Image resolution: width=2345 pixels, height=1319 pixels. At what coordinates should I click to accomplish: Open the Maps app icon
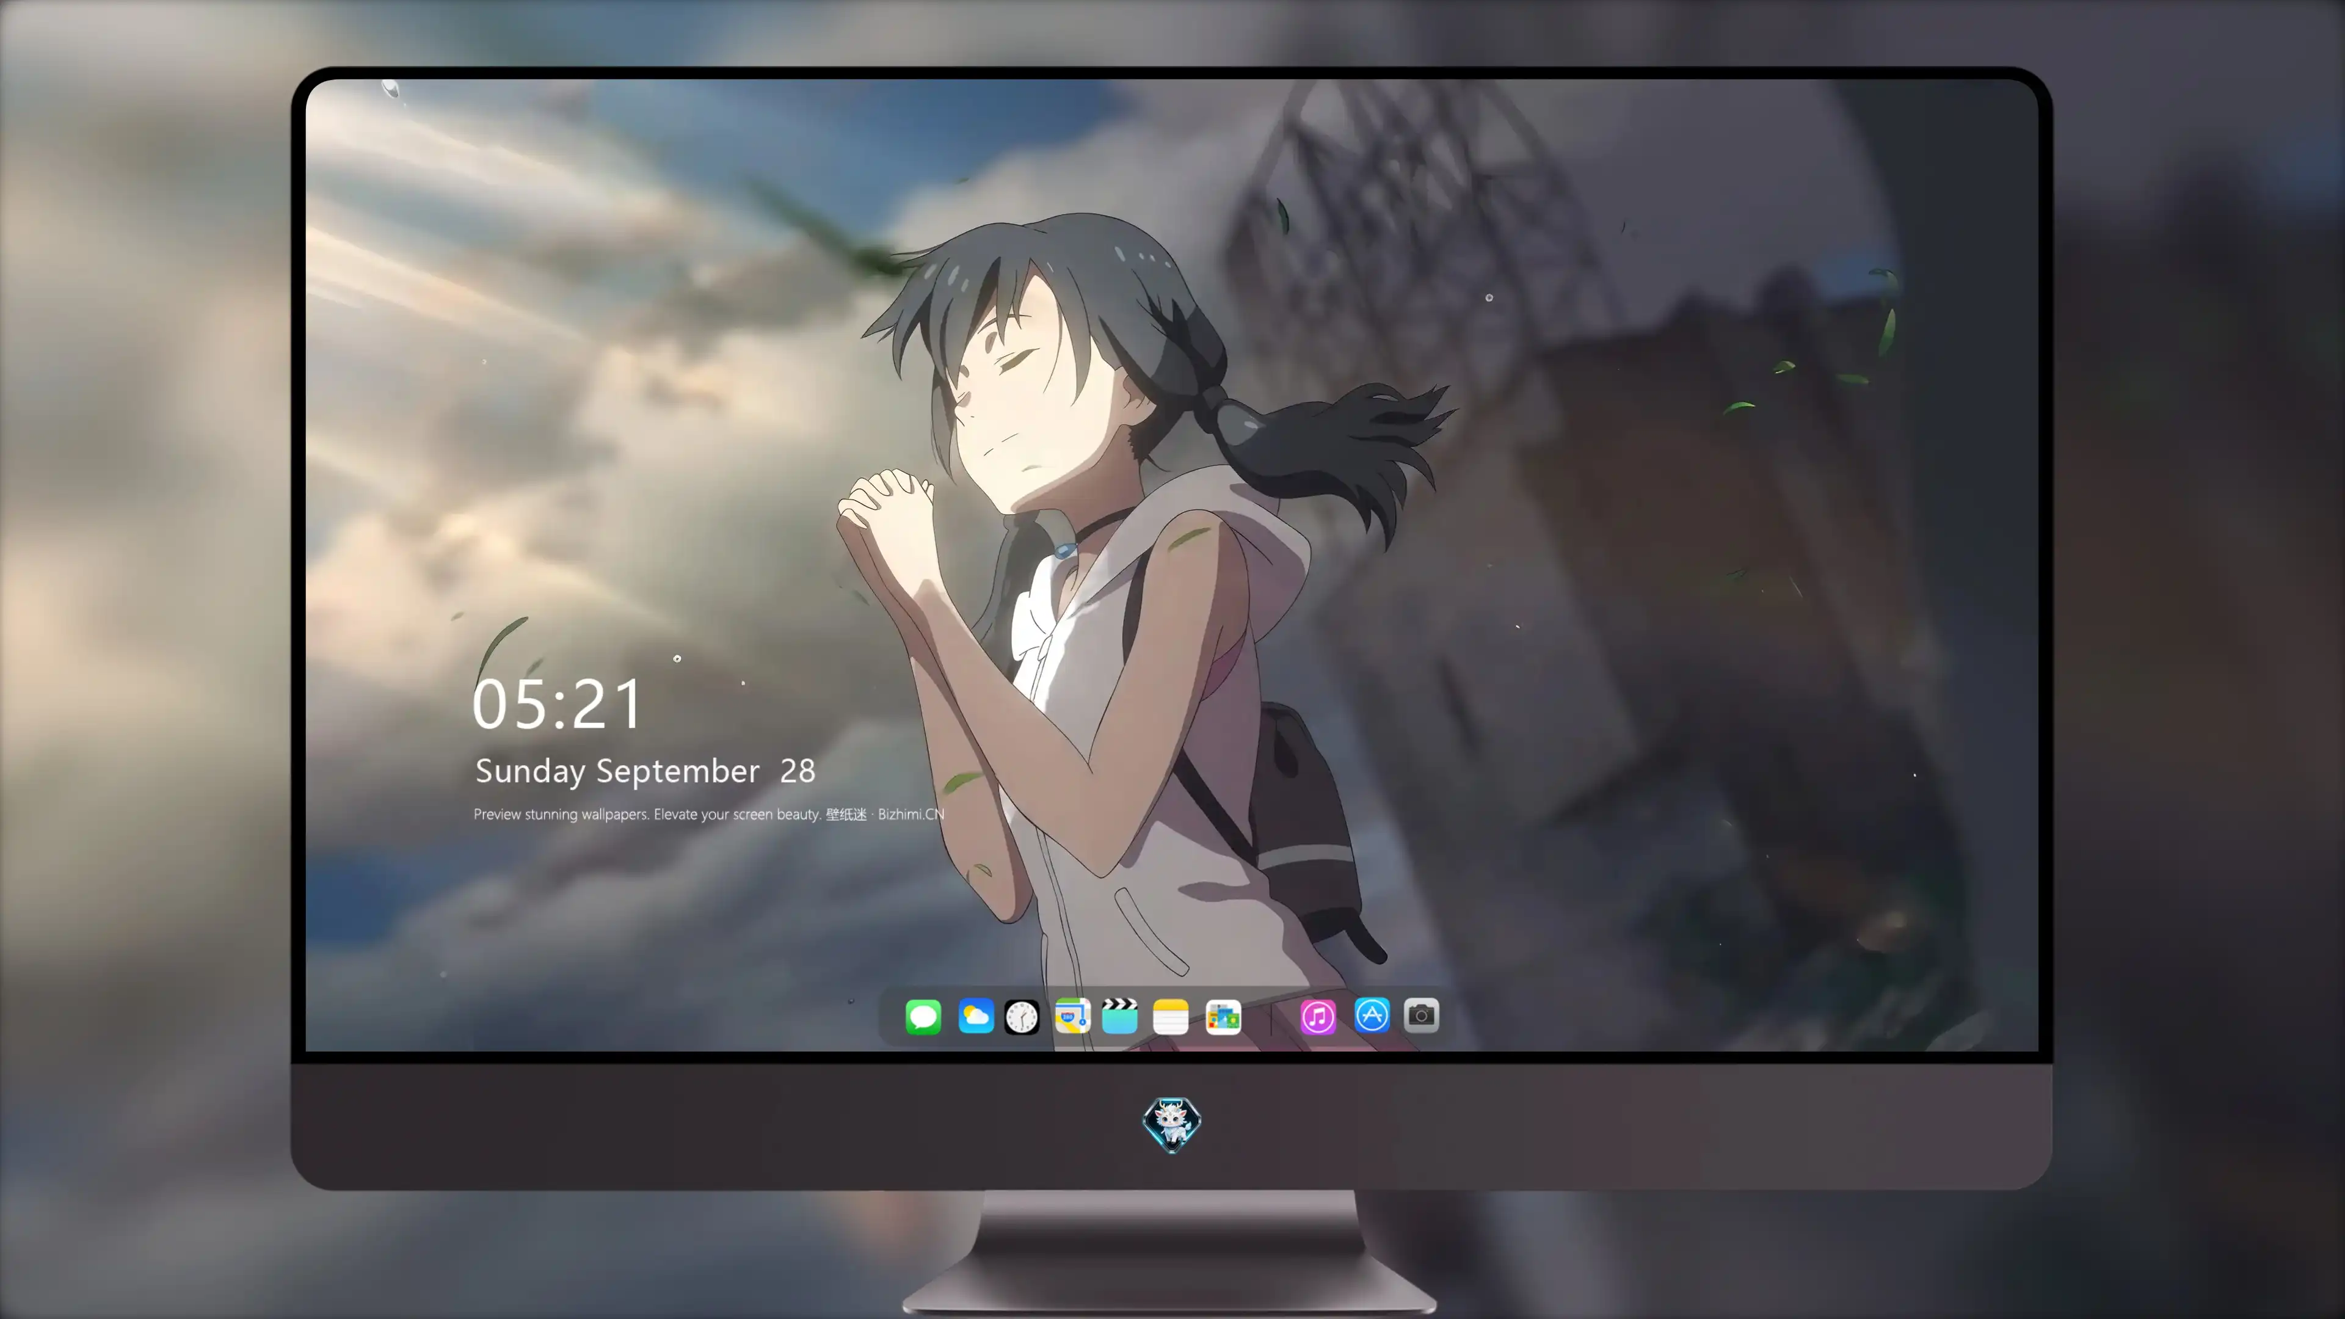tap(1072, 1016)
